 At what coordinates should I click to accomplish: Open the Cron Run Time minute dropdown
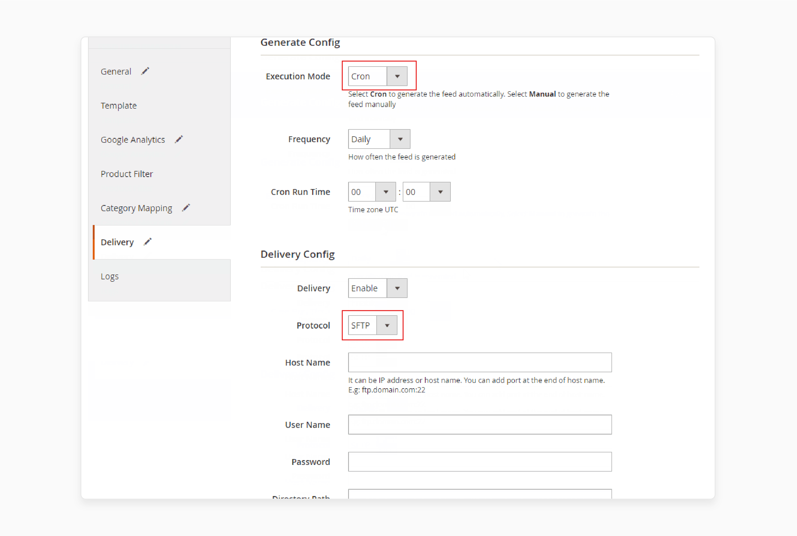426,192
